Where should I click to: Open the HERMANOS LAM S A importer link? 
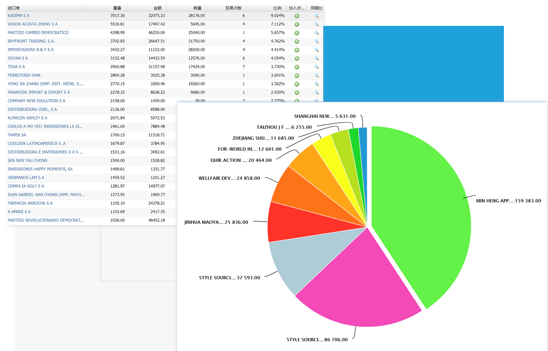[x=26, y=178]
